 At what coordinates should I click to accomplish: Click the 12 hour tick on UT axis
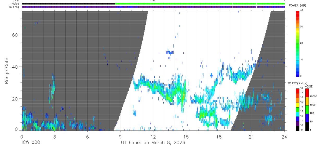point(153,137)
